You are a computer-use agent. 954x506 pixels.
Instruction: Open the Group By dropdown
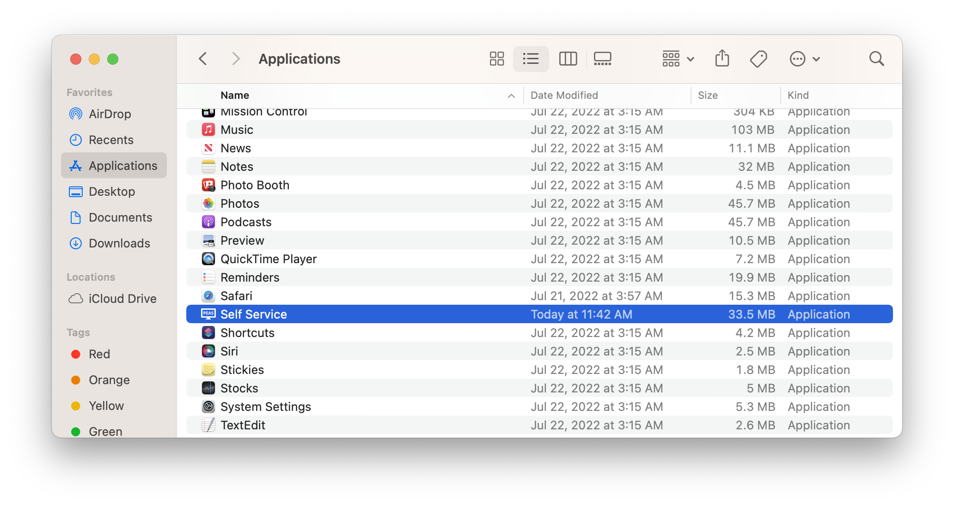(678, 59)
